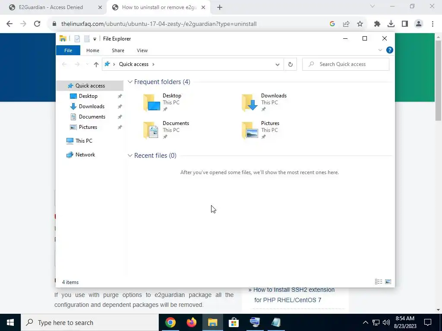442x331 pixels.
Task: Go back in Chrome
Action: [9, 24]
